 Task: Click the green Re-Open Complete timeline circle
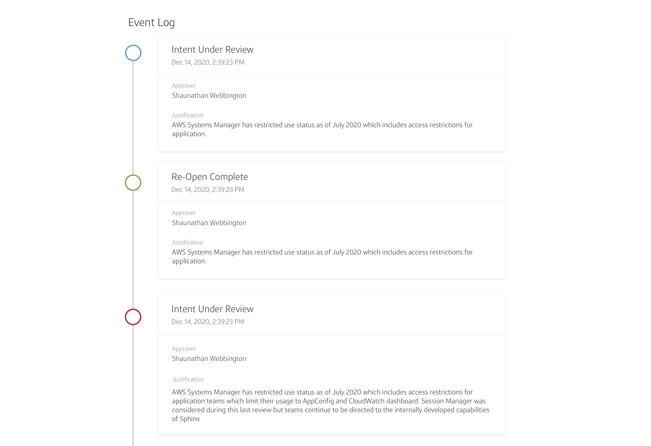coord(133,182)
